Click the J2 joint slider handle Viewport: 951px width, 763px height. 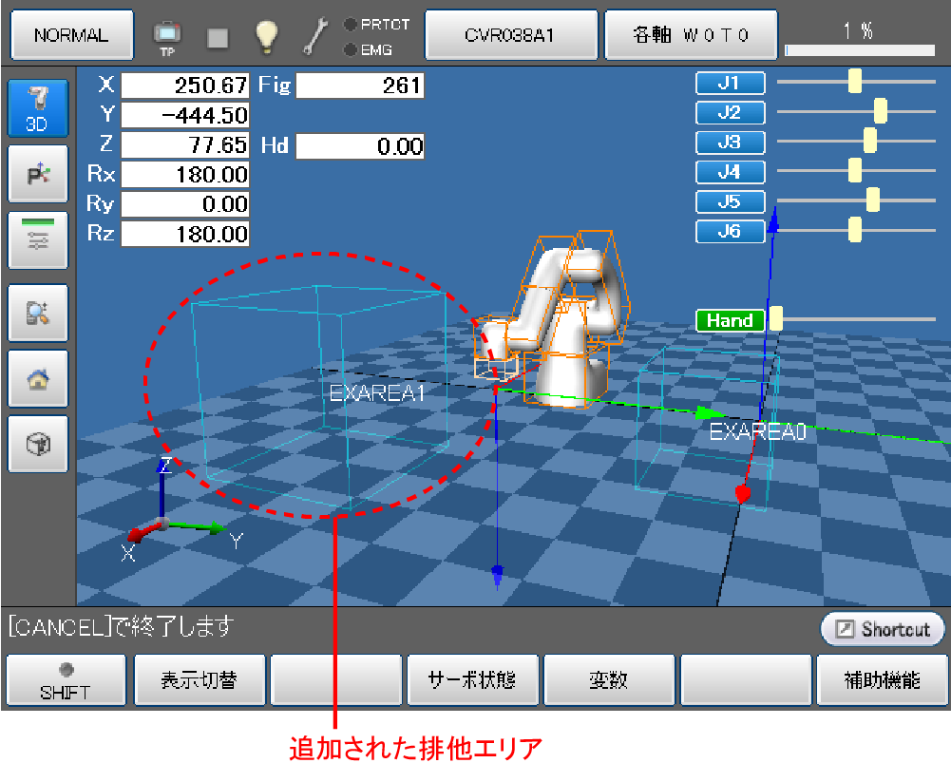point(880,111)
